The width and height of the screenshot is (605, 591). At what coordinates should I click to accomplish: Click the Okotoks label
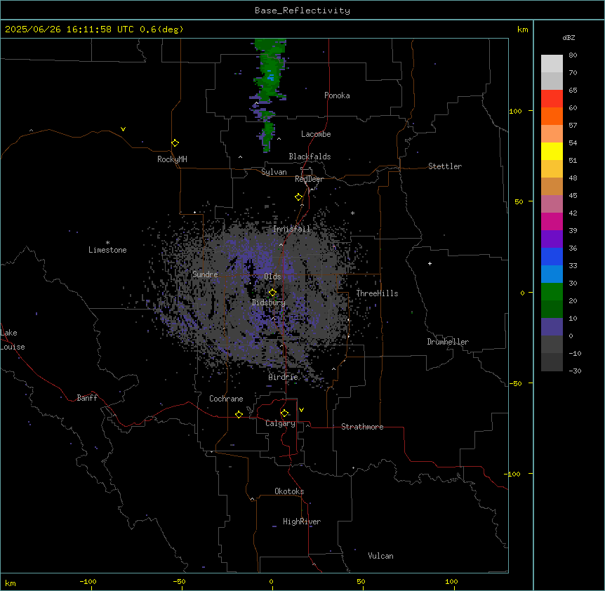[289, 491]
